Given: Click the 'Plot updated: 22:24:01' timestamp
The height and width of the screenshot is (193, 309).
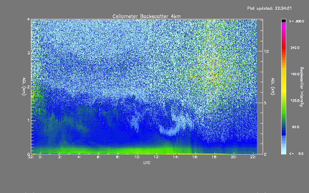Looking at the screenshot, I should 269,8.
